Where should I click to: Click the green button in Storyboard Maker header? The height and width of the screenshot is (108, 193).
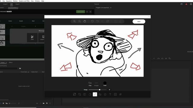coord(81,12)
